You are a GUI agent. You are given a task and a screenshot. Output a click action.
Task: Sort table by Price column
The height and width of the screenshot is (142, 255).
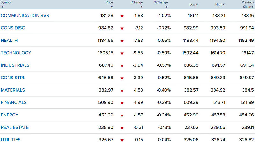click(109, 2)
